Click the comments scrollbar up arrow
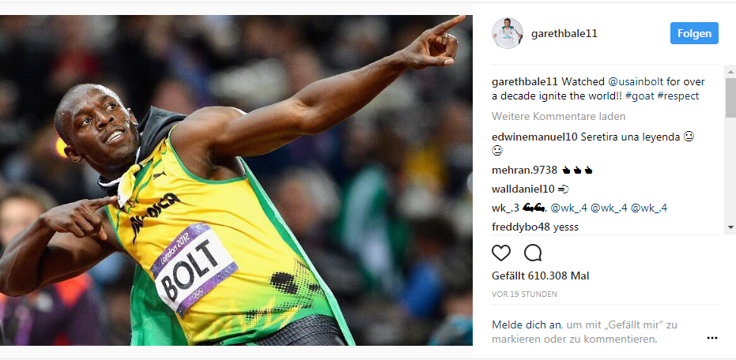This screenshot has height=360, width=736. coord(730,72)
